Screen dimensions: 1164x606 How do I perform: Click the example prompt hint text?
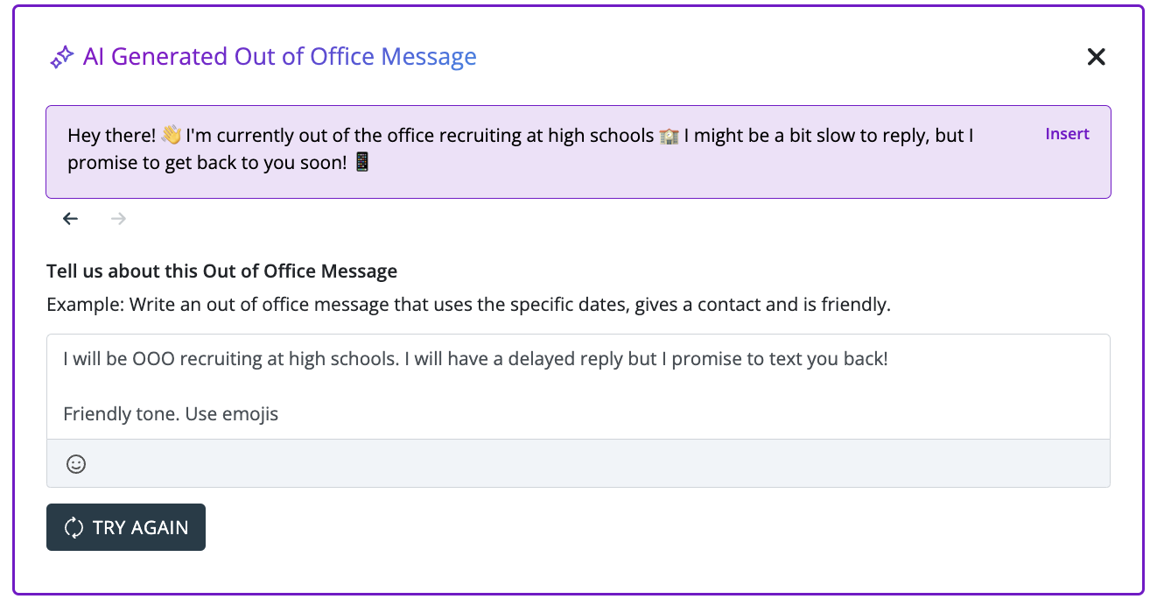point(468,306)
